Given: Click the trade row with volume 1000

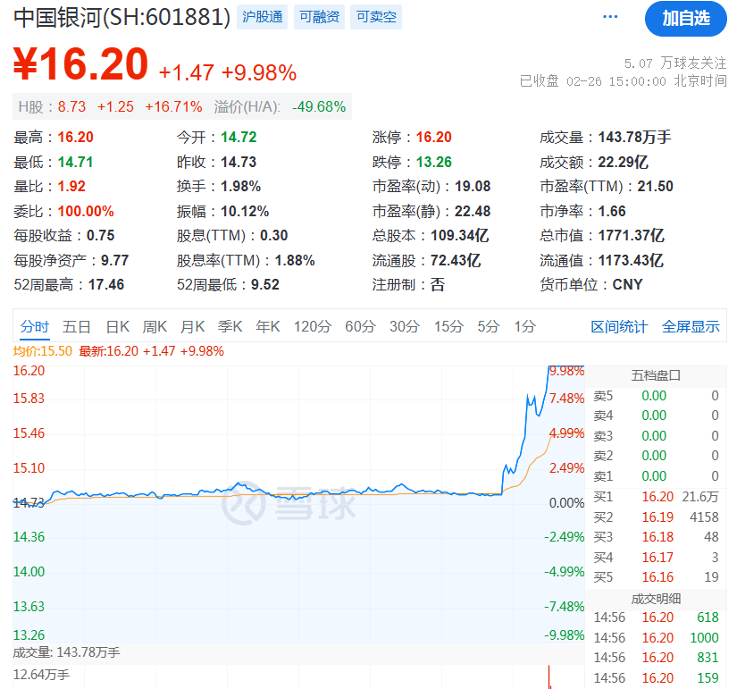Looking at the screenshot, I should (657, 638).
